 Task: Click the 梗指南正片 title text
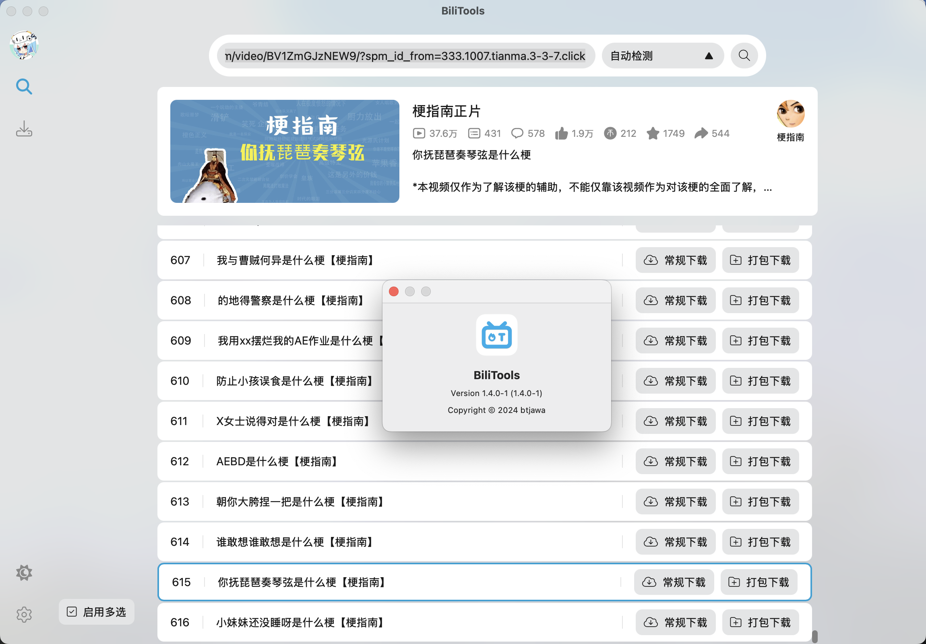[x=446, y=111]
